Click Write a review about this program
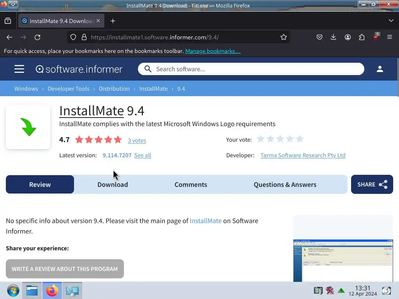The height and width of the screenshot is (299, 399). coord(65,269)
